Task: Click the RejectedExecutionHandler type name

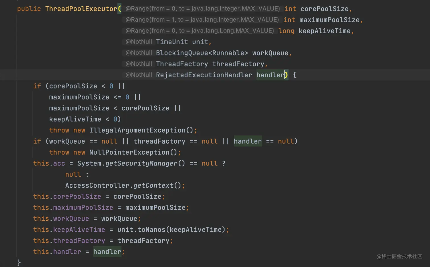Action: 204,75
